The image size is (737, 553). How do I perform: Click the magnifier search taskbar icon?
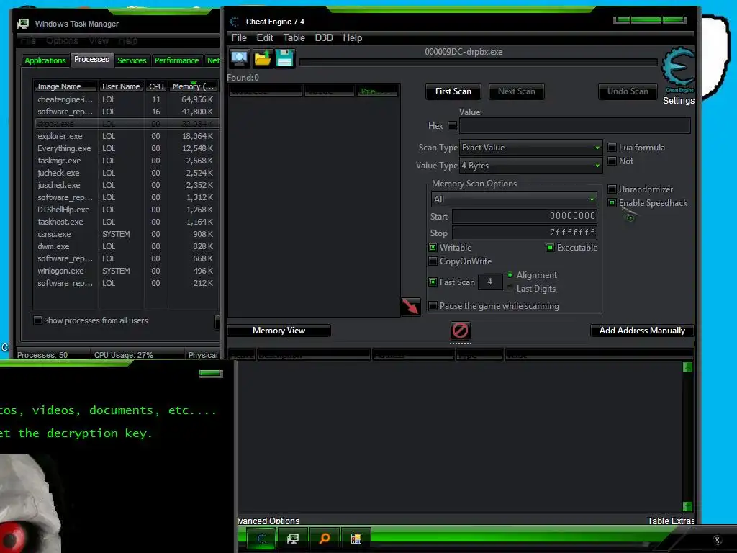point(325,539)
